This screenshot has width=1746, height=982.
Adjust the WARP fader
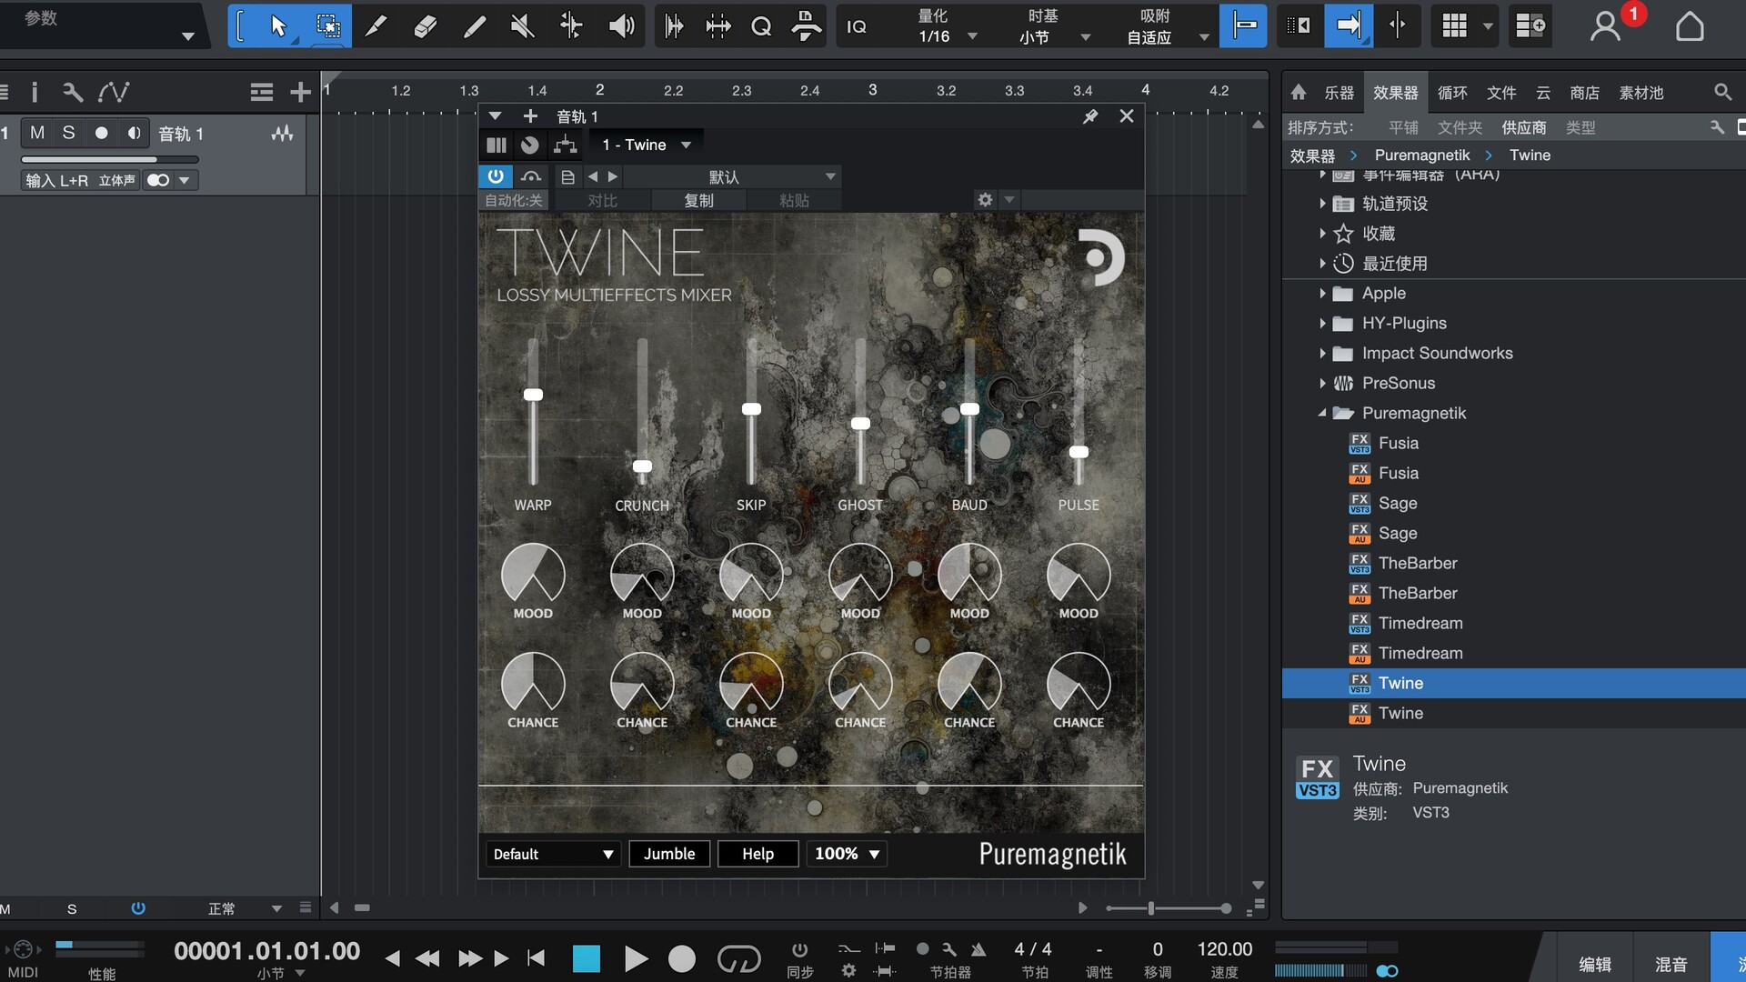(533, 395)
